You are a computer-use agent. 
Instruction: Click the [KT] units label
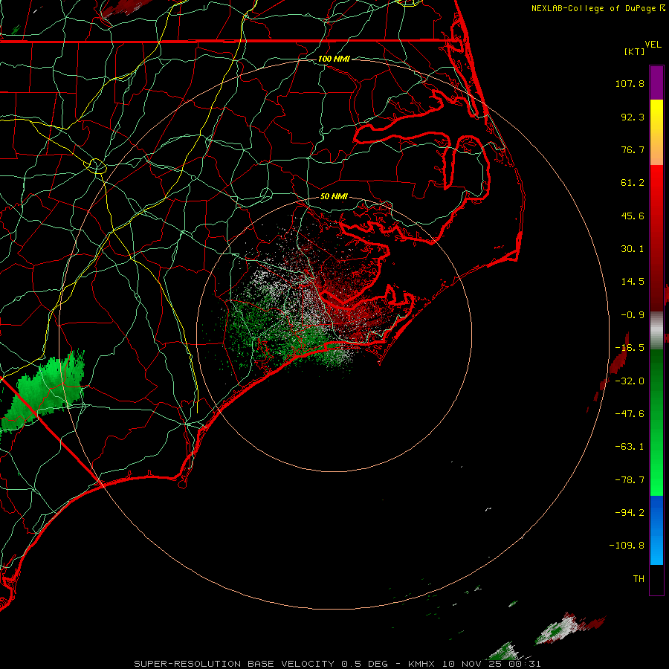pyautogui.click(x=635, y=51)
